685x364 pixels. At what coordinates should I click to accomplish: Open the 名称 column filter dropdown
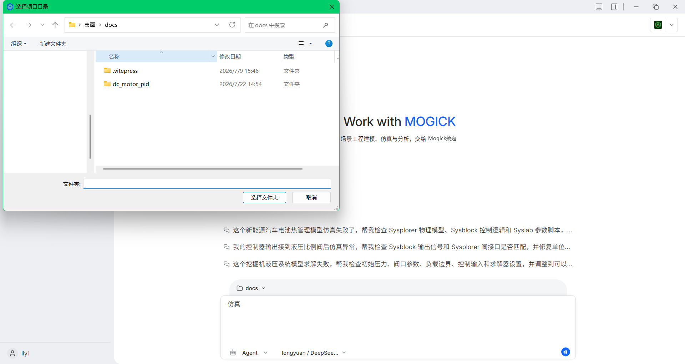click(213, 56)
